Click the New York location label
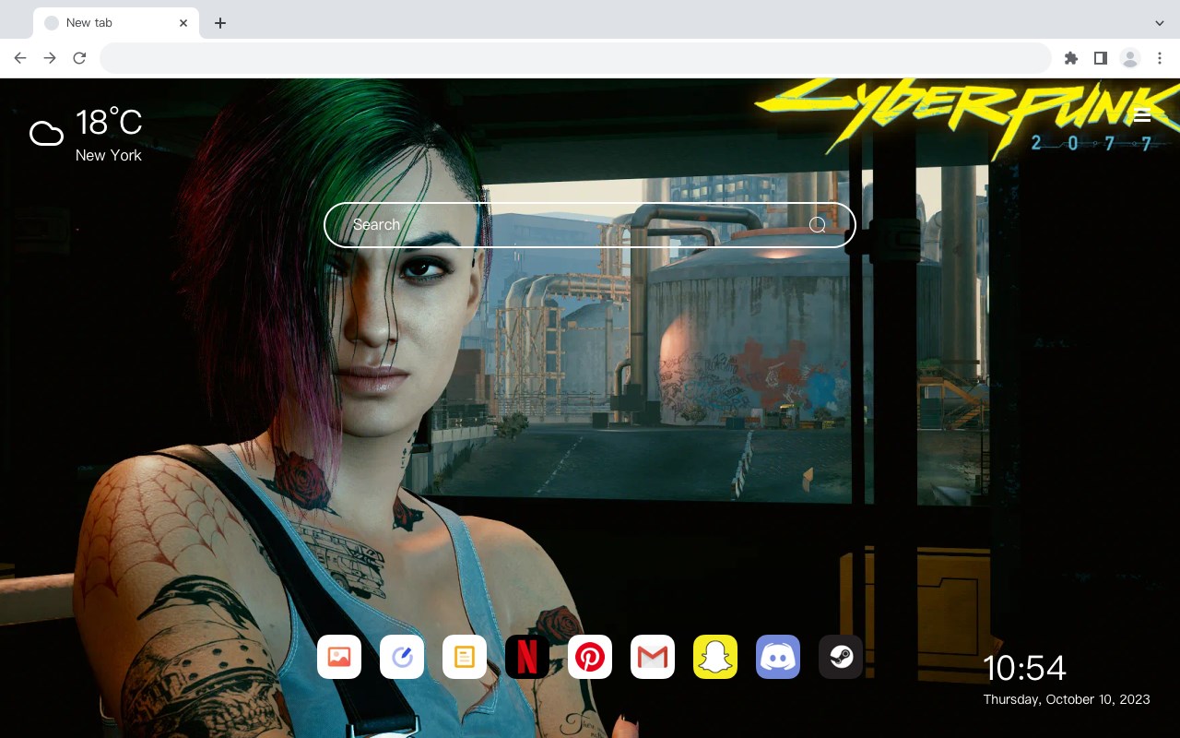This screenshot has width=1180, height=738. (x=109, y=156)
